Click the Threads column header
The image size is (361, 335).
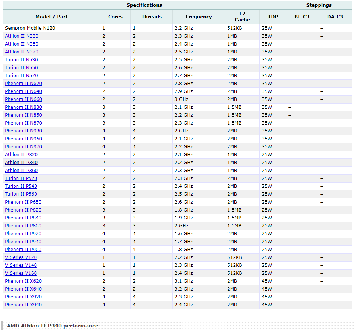coord(152,17)
